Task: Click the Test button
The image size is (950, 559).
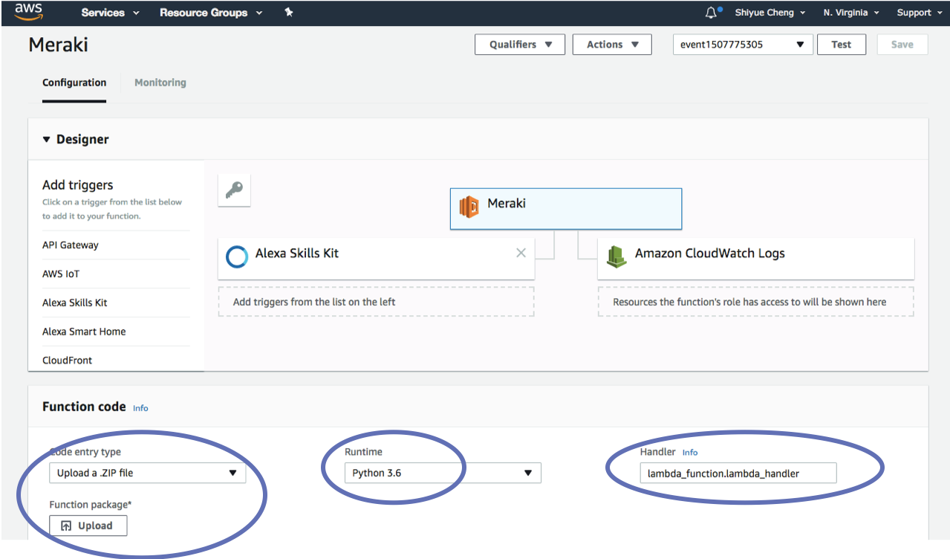Action: click(x=841, y=44)
